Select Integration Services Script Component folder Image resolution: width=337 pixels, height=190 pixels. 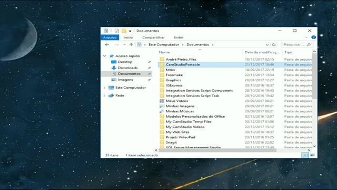coord(199,90)
